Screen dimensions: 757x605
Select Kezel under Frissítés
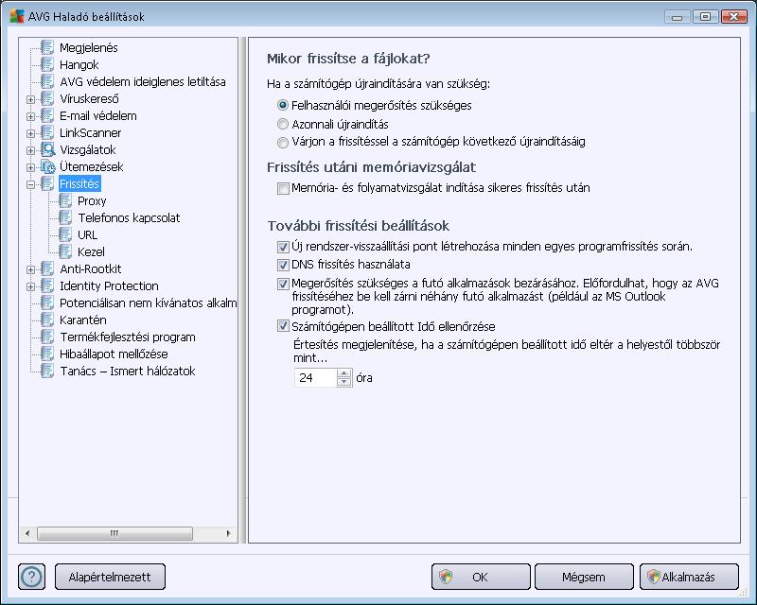pyautogui.click(x=91, y=251)
